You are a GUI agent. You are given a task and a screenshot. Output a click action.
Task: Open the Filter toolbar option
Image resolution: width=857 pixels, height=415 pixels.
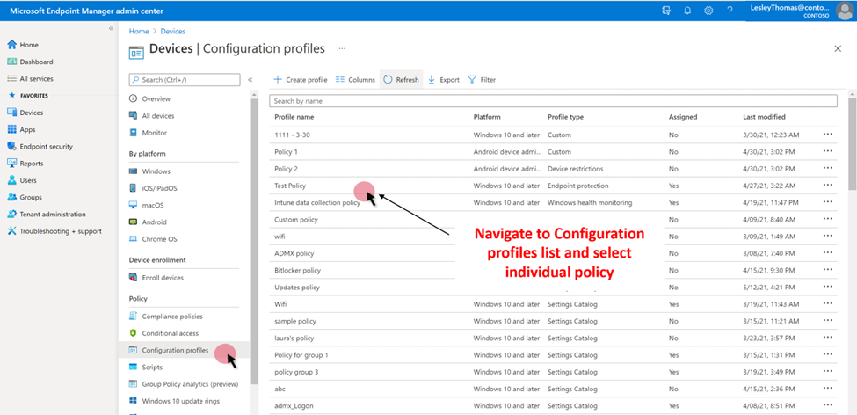(x=482, y=80)
